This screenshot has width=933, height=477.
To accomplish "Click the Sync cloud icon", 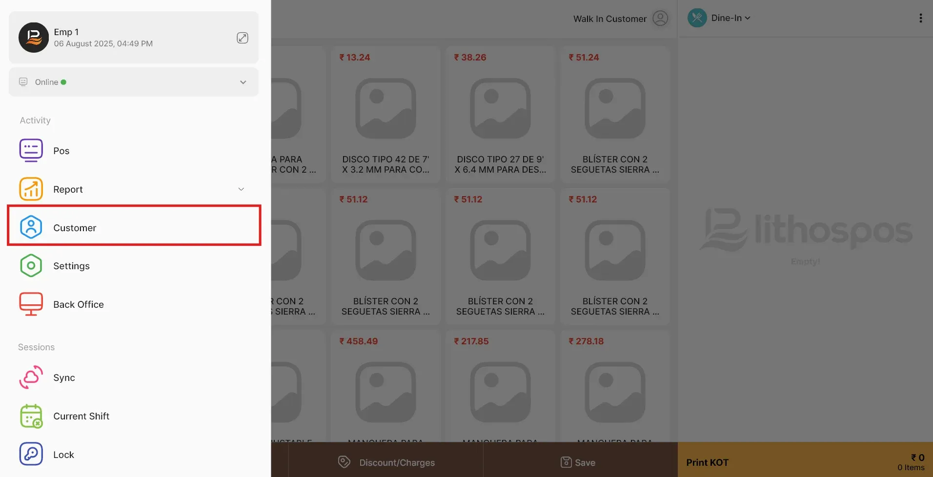I will (x=31, y=378).
